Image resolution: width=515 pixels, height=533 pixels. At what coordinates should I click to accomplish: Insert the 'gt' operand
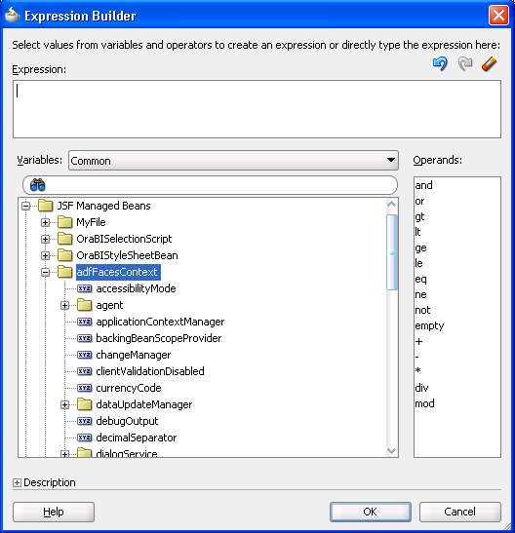(x=419, y=216)
